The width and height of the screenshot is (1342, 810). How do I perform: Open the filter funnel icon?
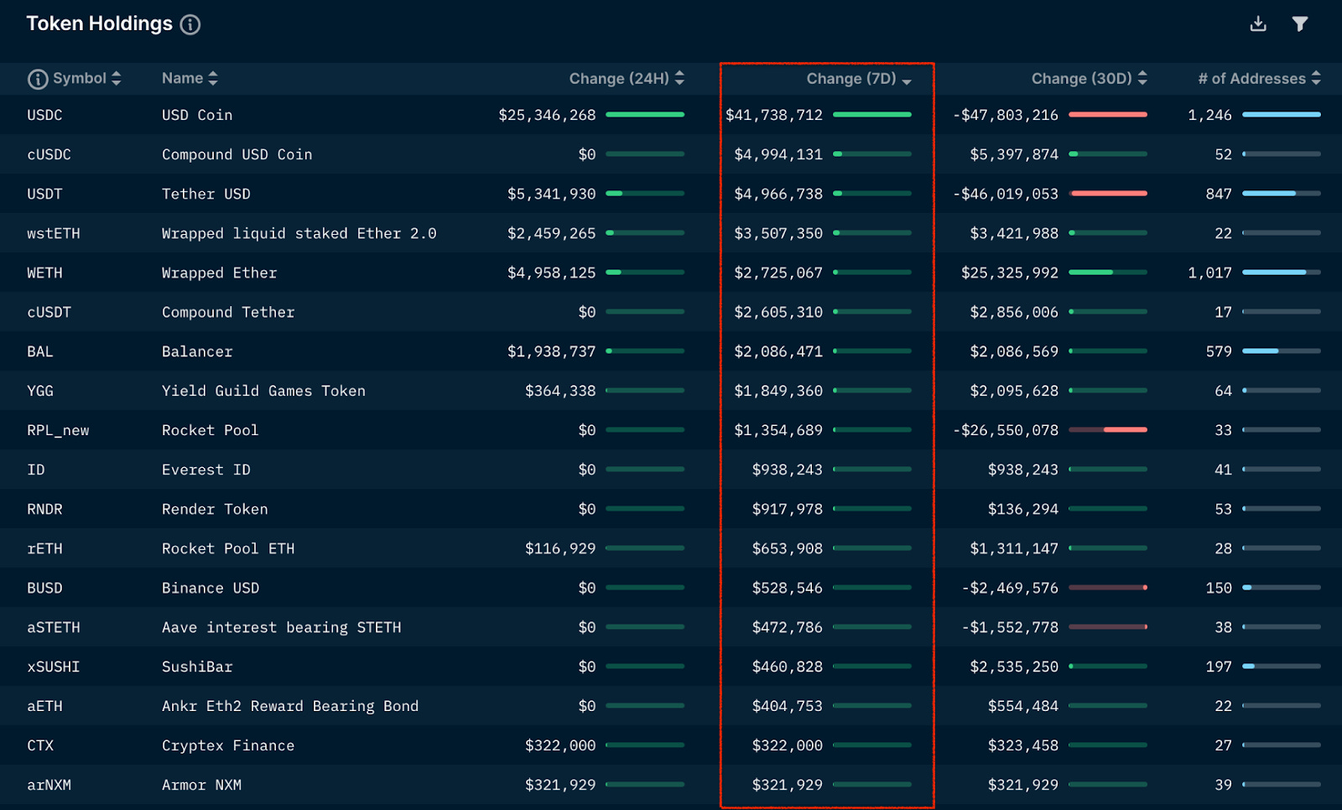point(1299,23)
